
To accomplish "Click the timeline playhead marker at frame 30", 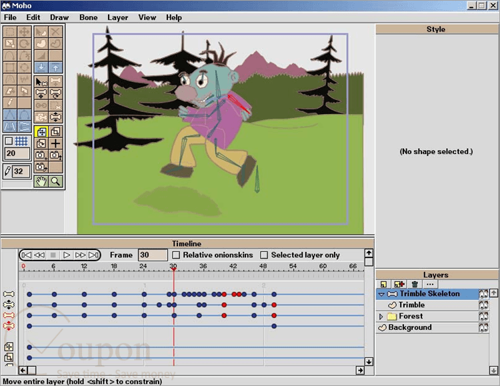I will point(173,269).
